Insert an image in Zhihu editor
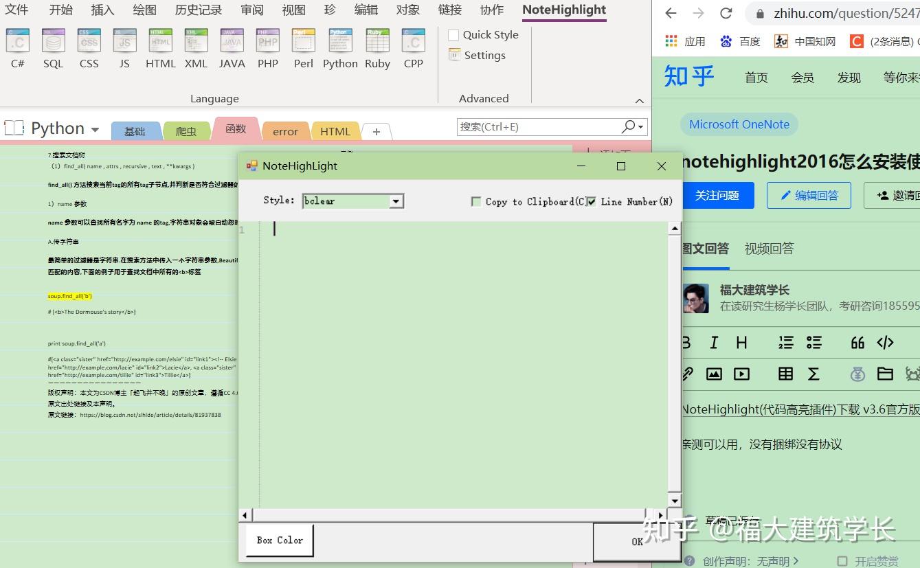Image resolution: width=920 pixels, height=568 pixels. tap(714, 374)
